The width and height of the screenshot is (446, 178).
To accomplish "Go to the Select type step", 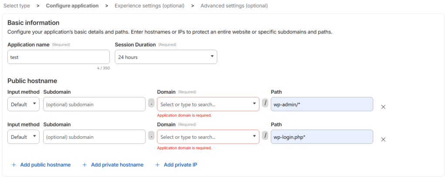I will 17,6.
